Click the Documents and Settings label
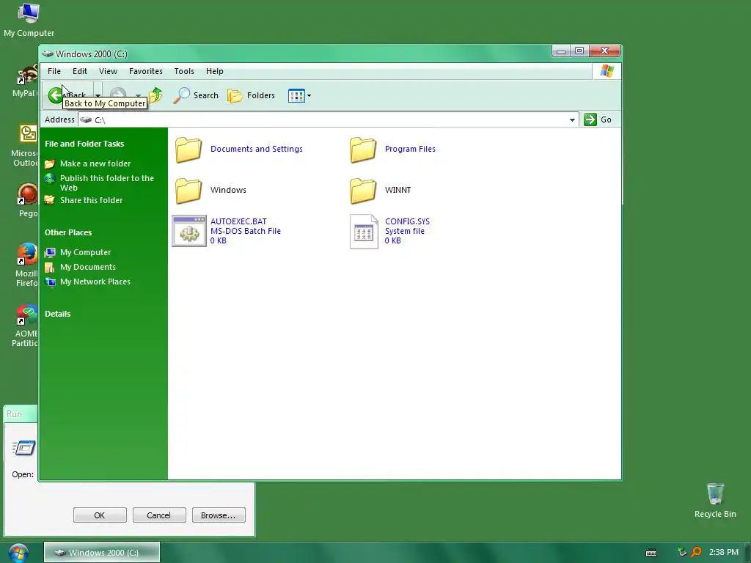 tap(256, 149)
